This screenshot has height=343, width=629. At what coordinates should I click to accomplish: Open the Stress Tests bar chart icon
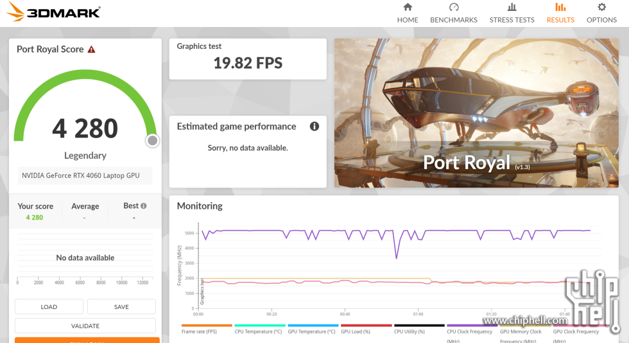click(x=512, y=7)
